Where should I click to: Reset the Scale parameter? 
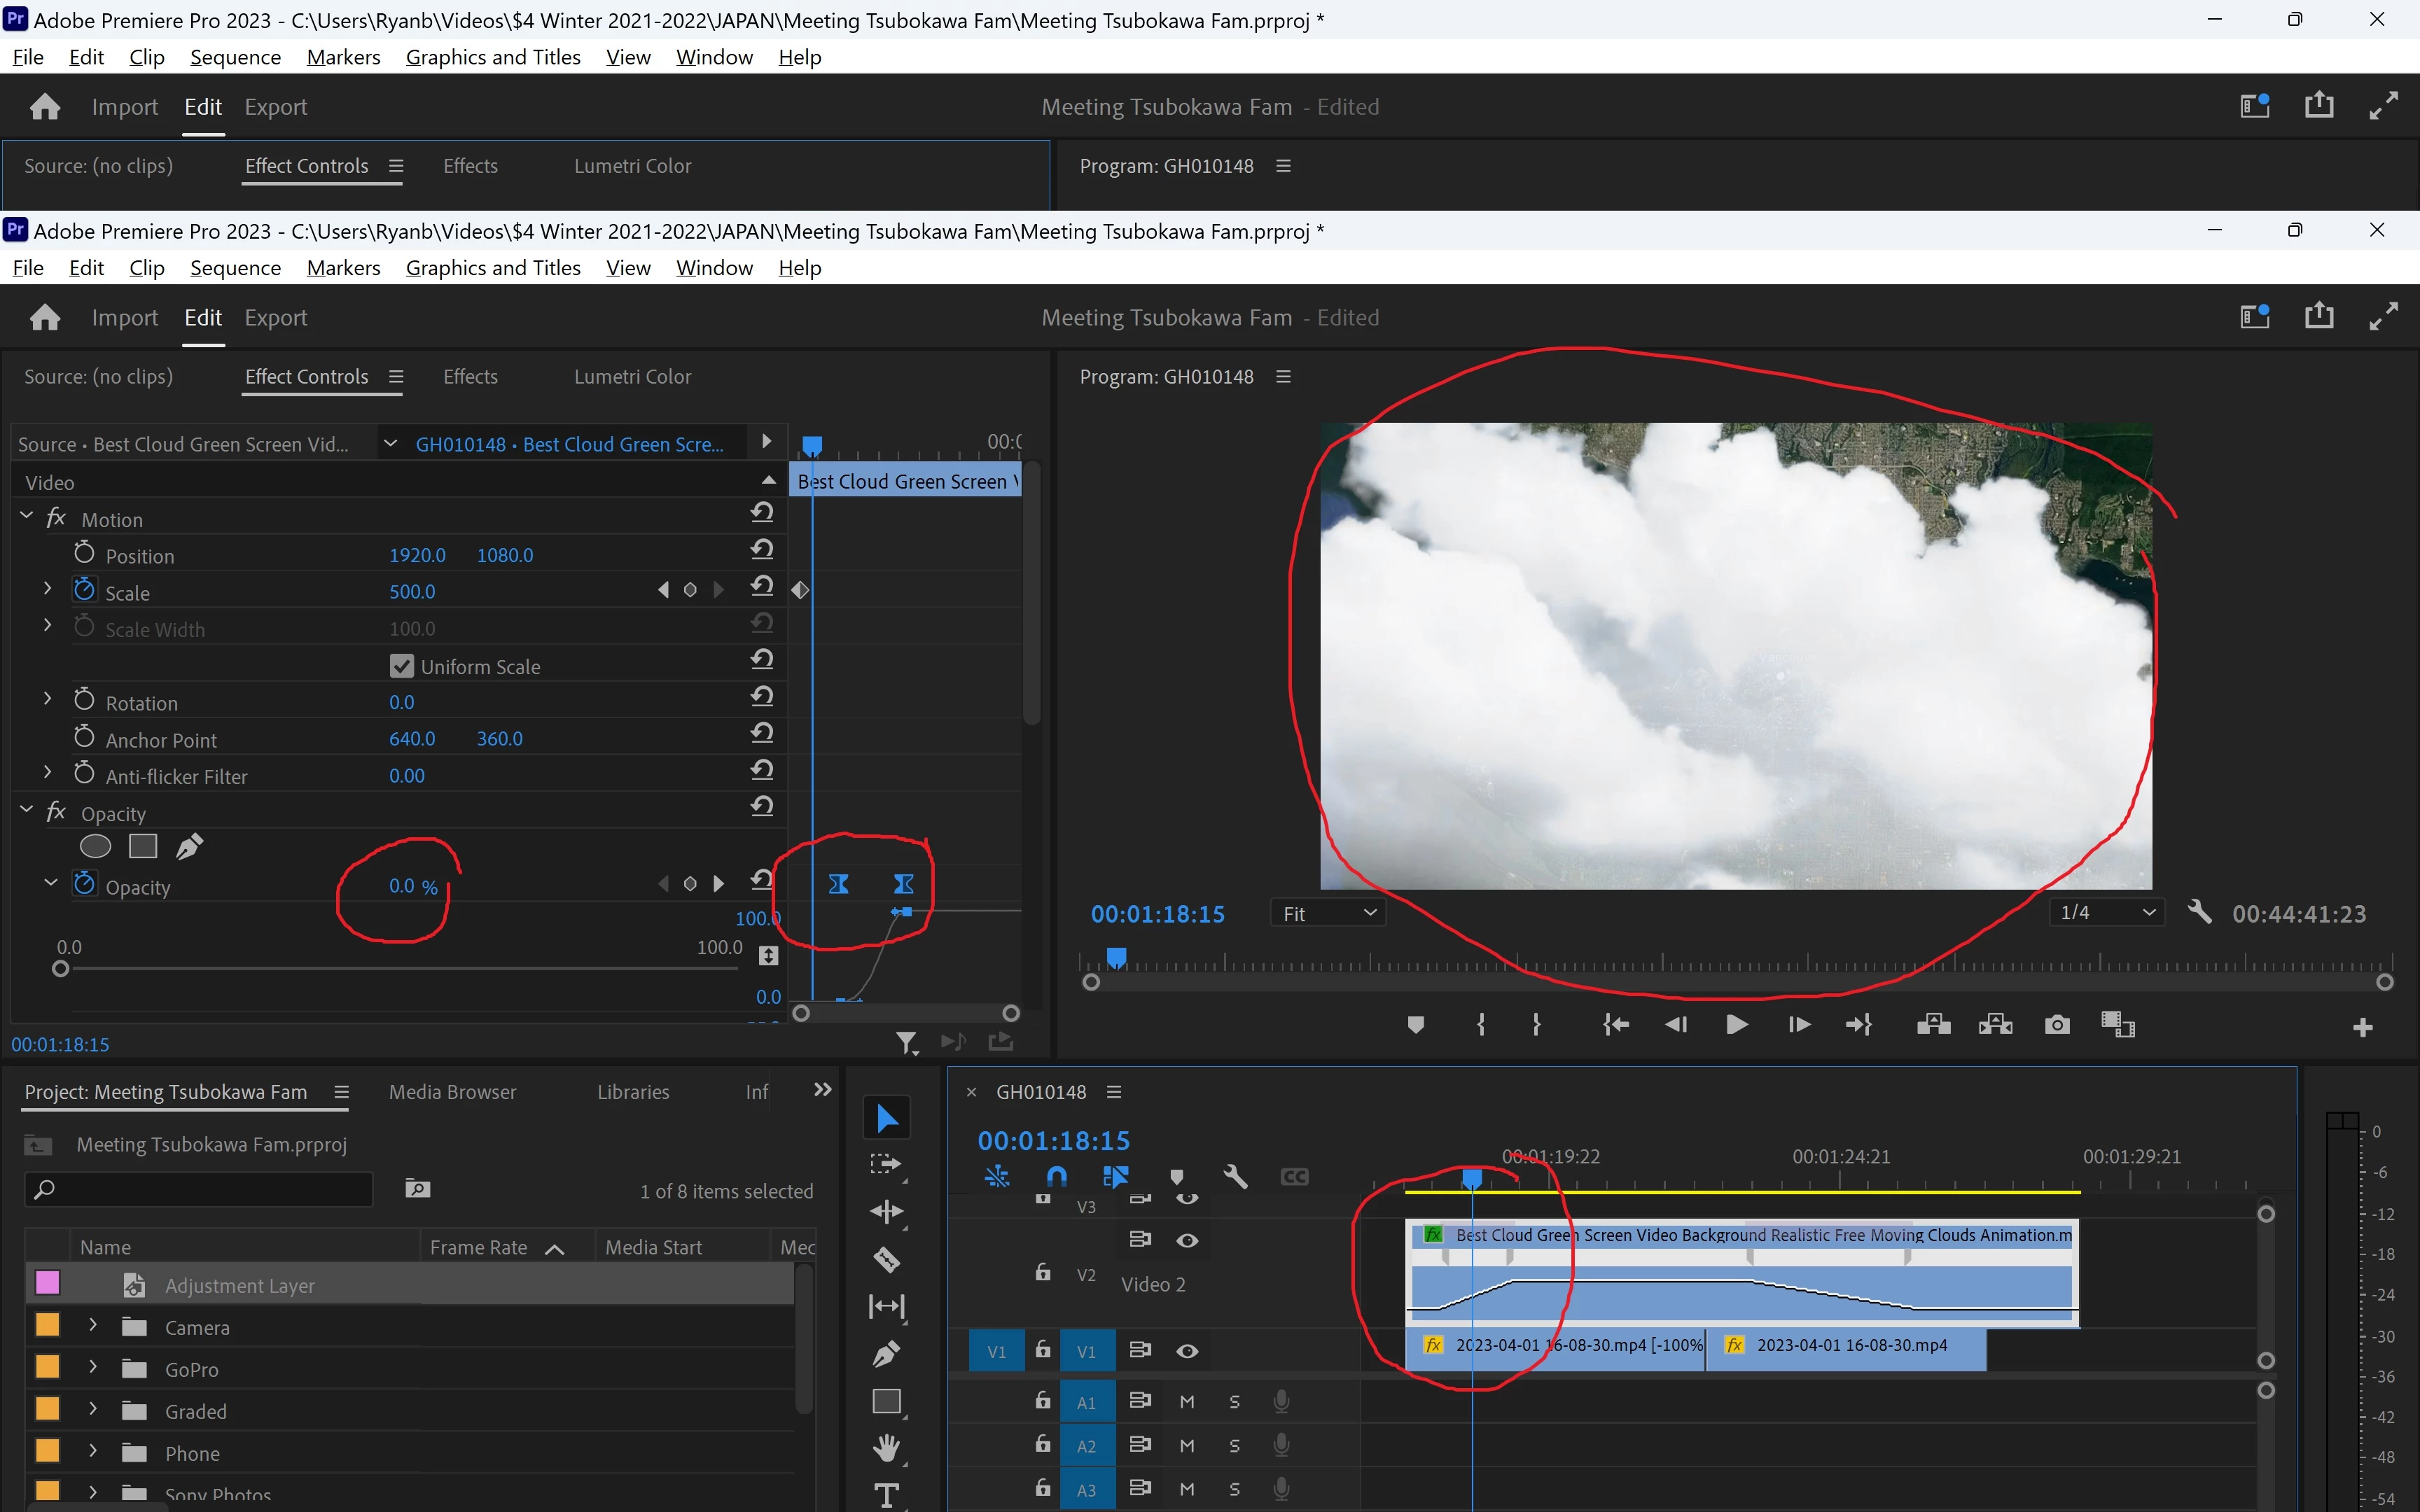click(x=762, y=586)
